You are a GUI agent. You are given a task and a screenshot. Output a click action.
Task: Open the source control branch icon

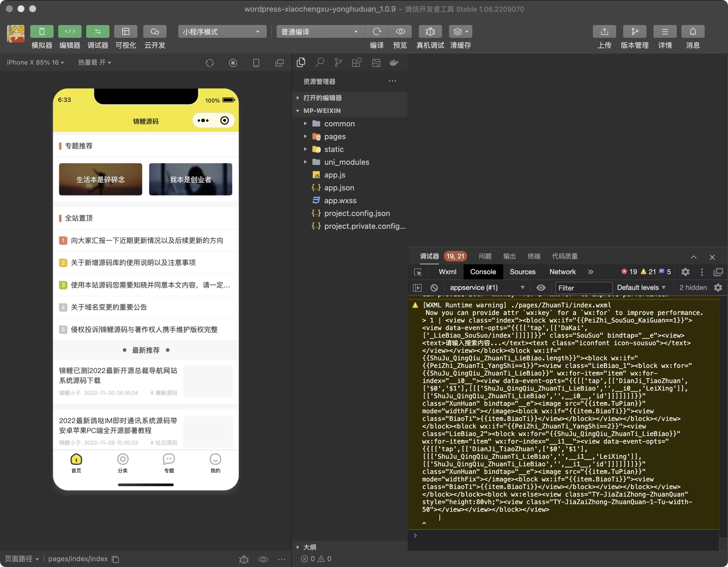(338, 62)
